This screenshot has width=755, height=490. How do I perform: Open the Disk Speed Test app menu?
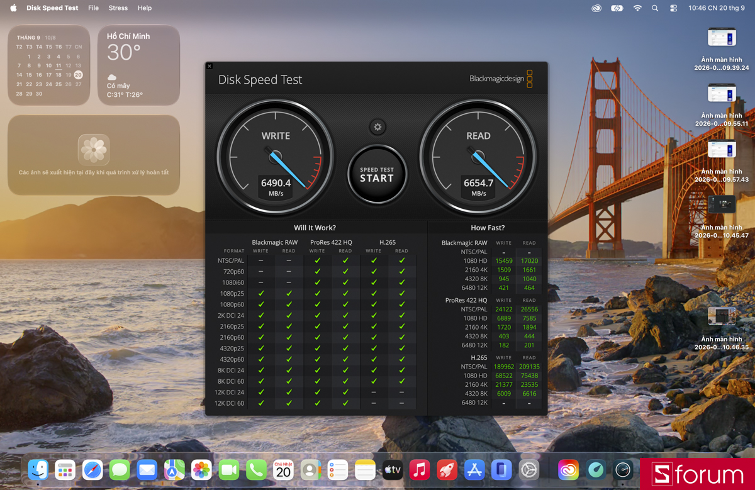click(x=52, y=8)
